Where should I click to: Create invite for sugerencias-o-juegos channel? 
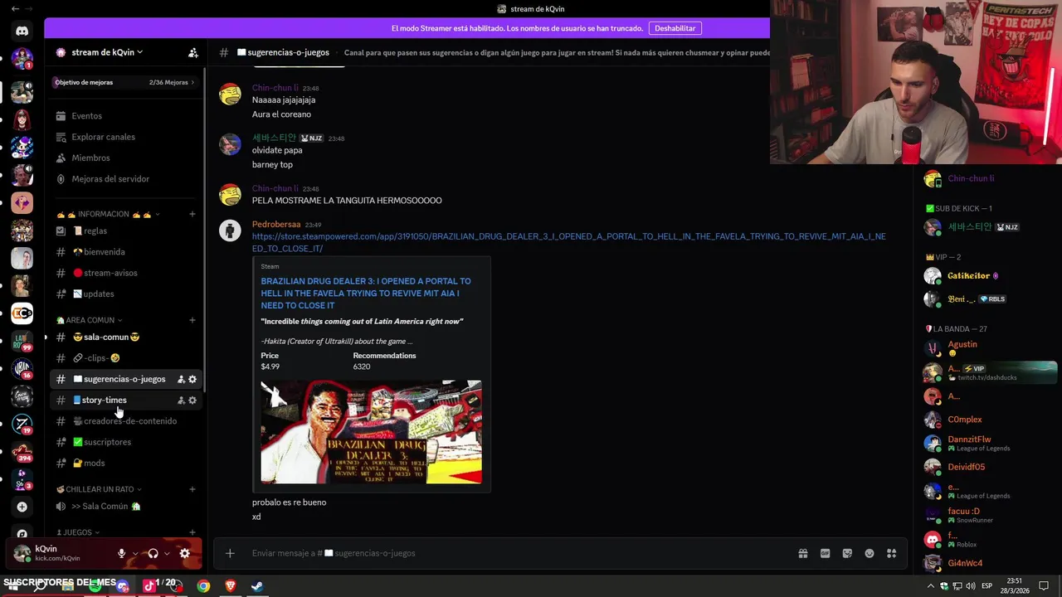[181, 379]
